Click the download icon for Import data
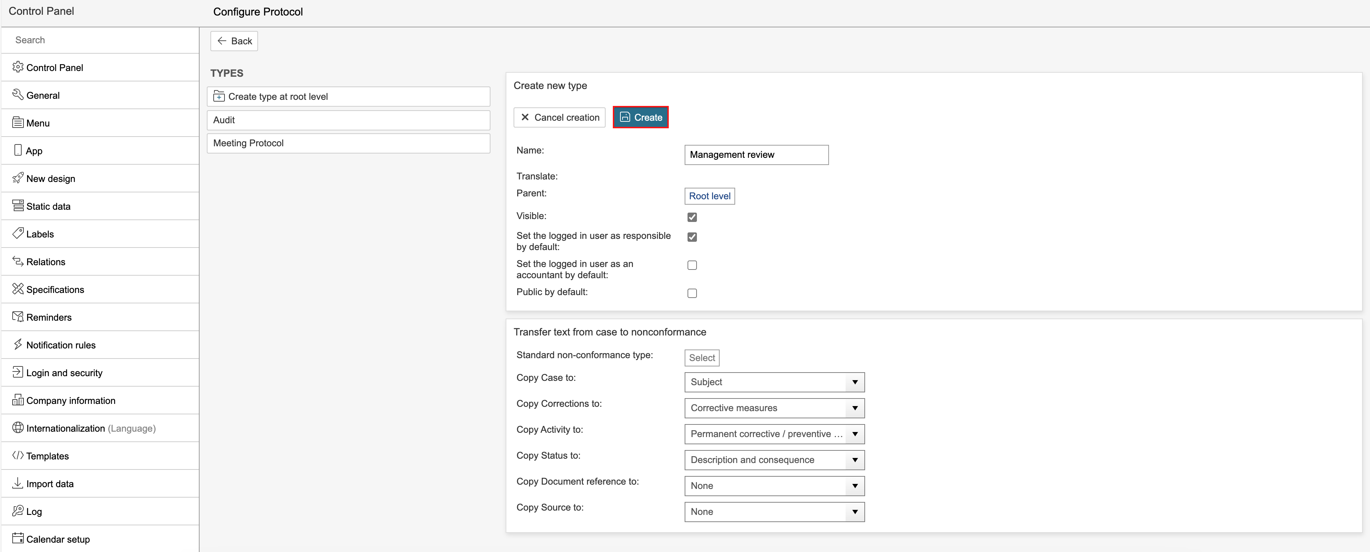Screen dimensions: 1370x552 (18, 483)
